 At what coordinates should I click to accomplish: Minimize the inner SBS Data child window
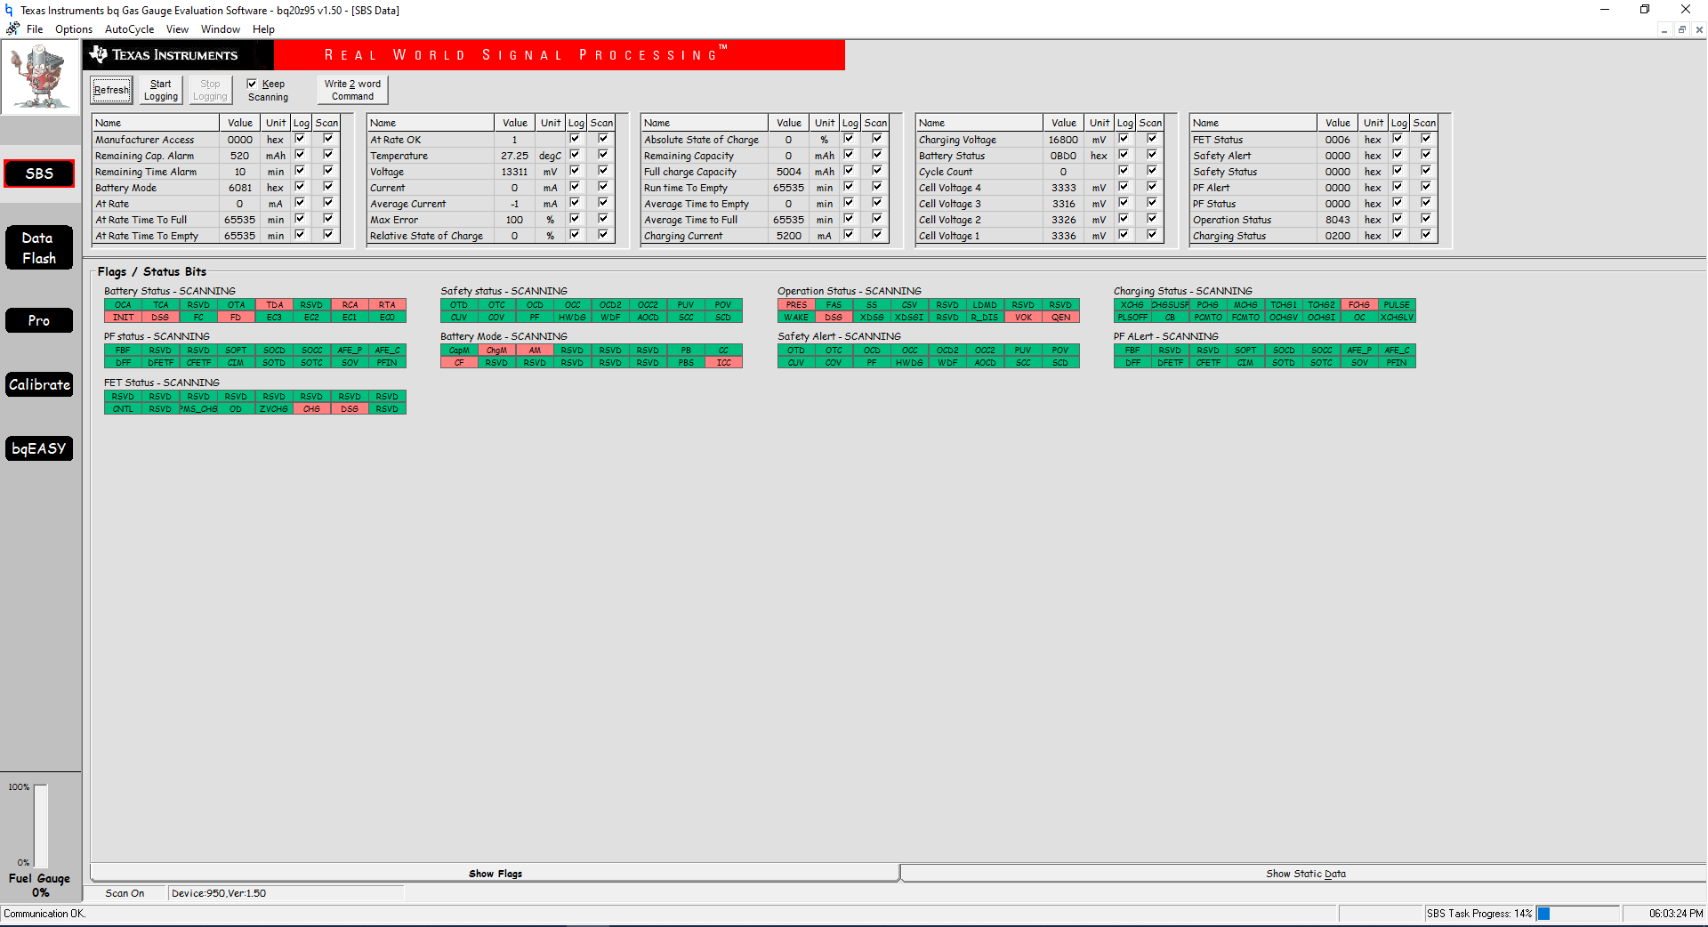(1664, 29)
